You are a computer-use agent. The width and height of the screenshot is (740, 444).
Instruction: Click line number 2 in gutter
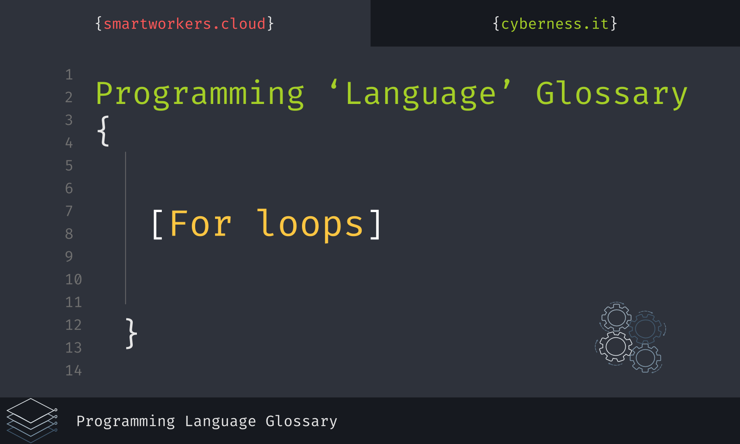pyautogui.click(x=69, y=97)
